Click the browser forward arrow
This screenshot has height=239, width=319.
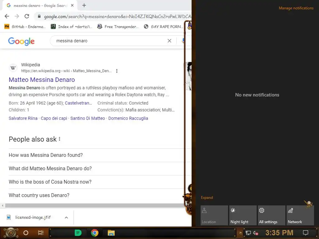[17, 16]
